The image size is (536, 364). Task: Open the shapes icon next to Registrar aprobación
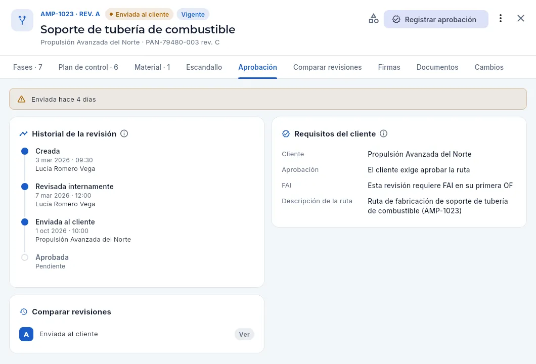pos(373,19)
